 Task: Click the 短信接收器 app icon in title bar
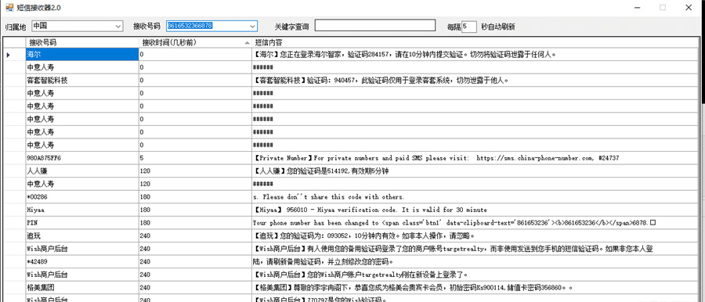(9, 7)
